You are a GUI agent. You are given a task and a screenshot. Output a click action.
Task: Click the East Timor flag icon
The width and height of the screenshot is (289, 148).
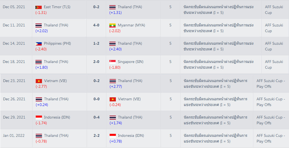[x=38, y=7]
